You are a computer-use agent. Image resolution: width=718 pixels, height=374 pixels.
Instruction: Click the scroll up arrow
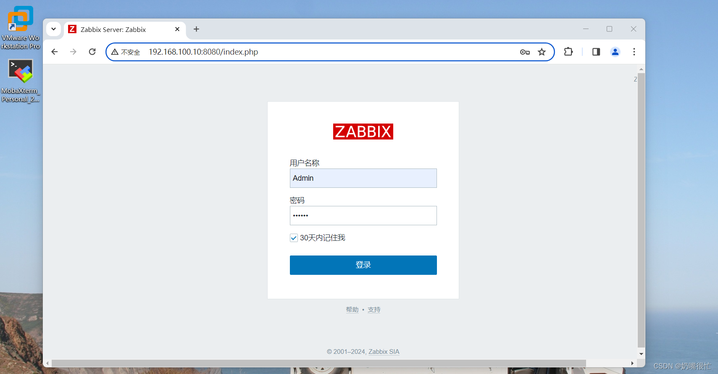point(641,69)
